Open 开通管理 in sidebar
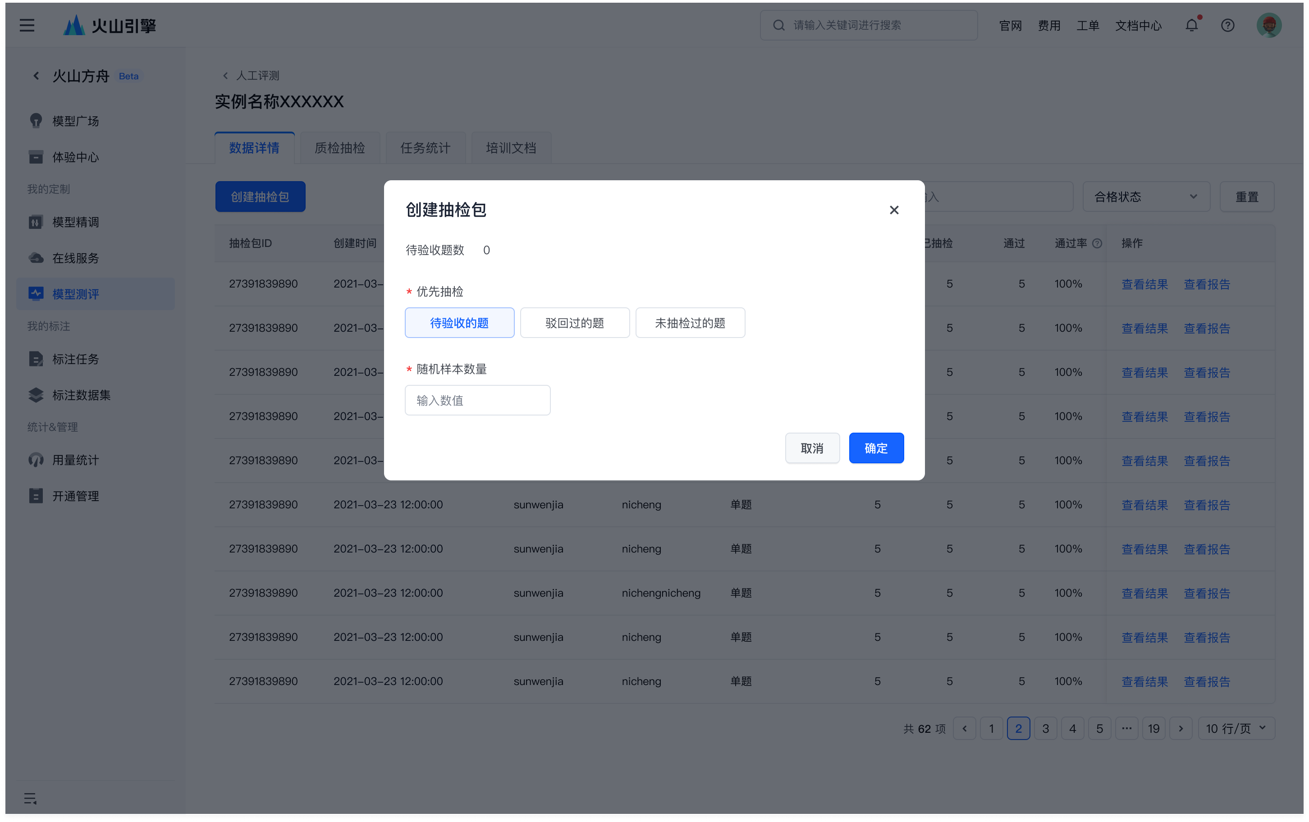Image resolution: width=1309 pixels, height=822 pixels. click(96, 496)
